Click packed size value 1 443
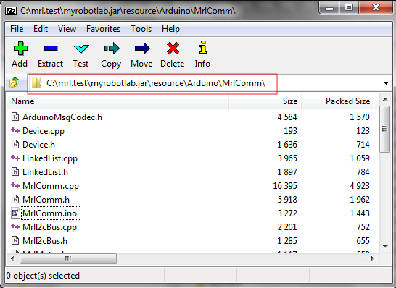396x288 pixels. point(360,213)
